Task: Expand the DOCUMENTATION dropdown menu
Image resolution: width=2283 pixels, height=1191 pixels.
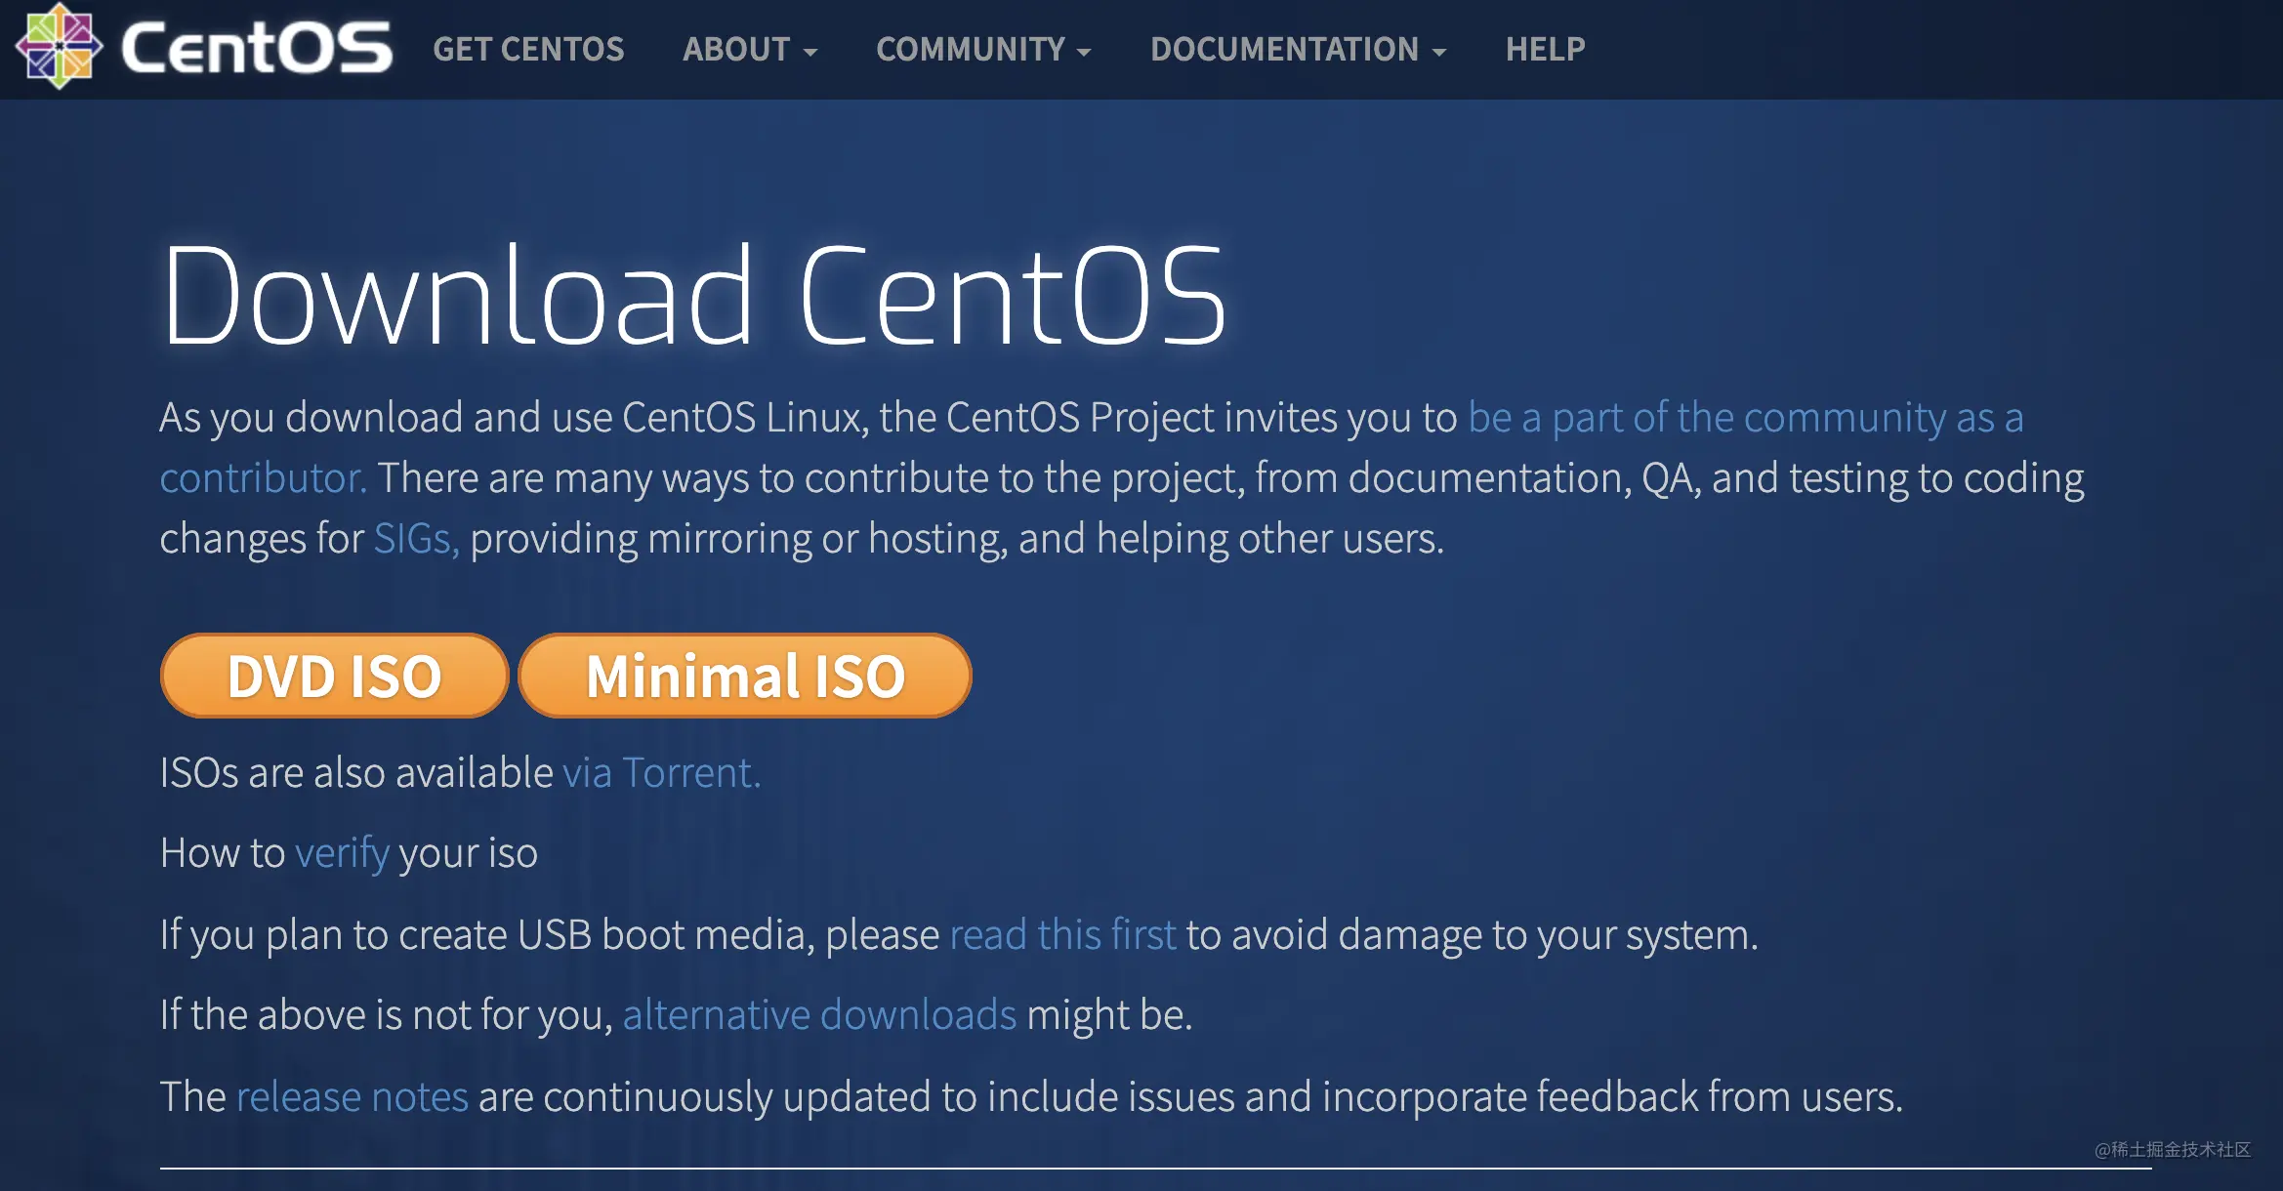Action: [1298, 49]
